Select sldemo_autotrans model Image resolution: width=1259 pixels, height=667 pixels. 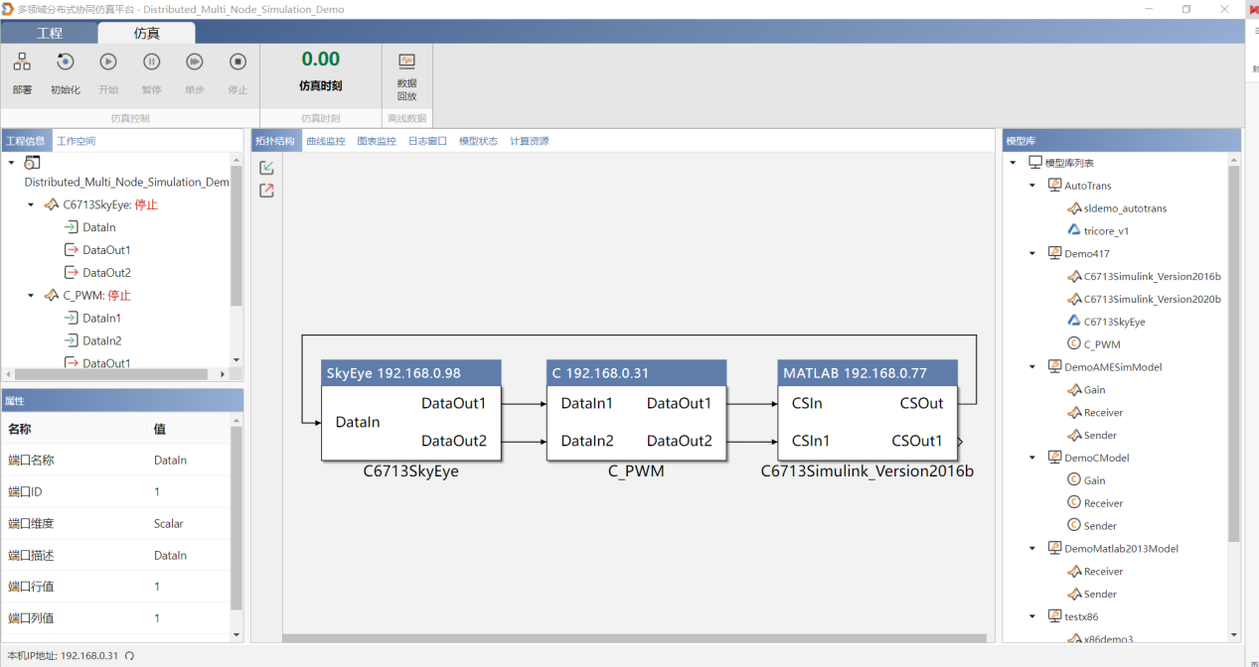click(x=1125, y=208)
